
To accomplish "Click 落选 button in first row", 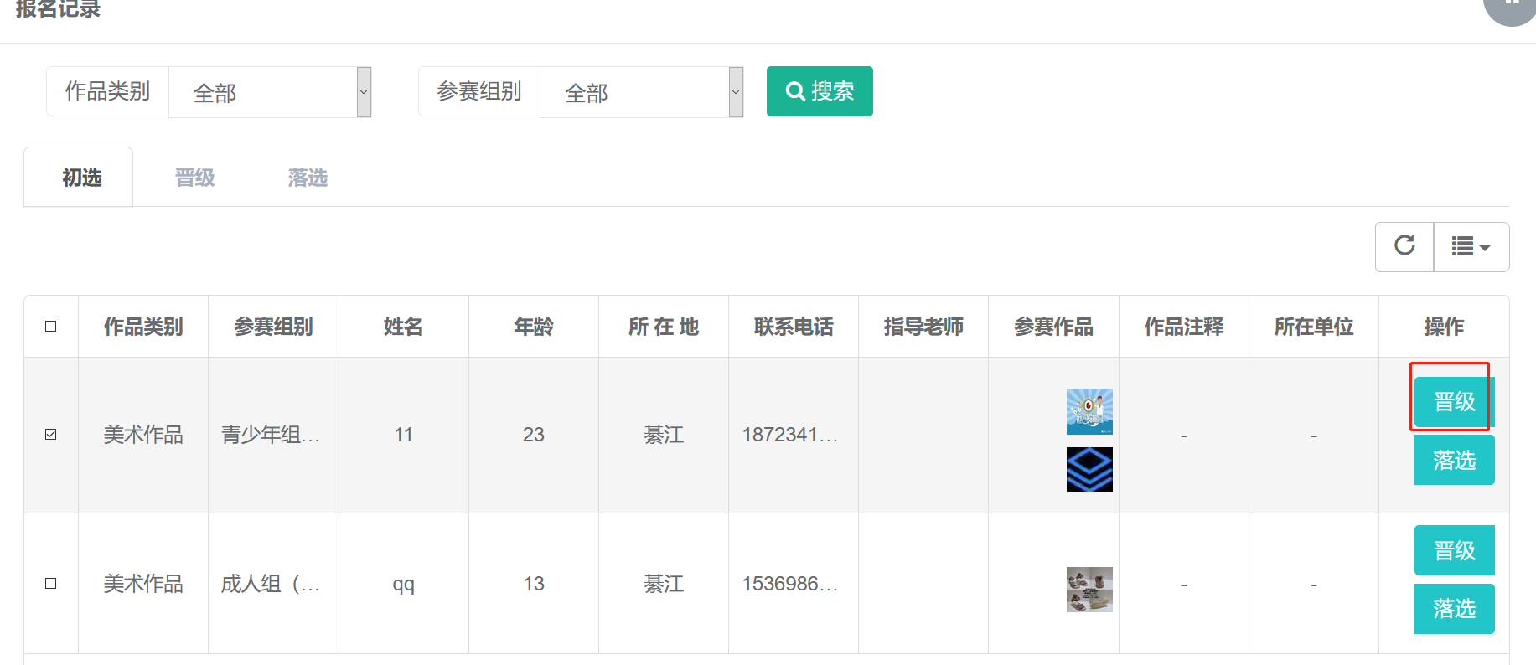I will (1453, 460).
